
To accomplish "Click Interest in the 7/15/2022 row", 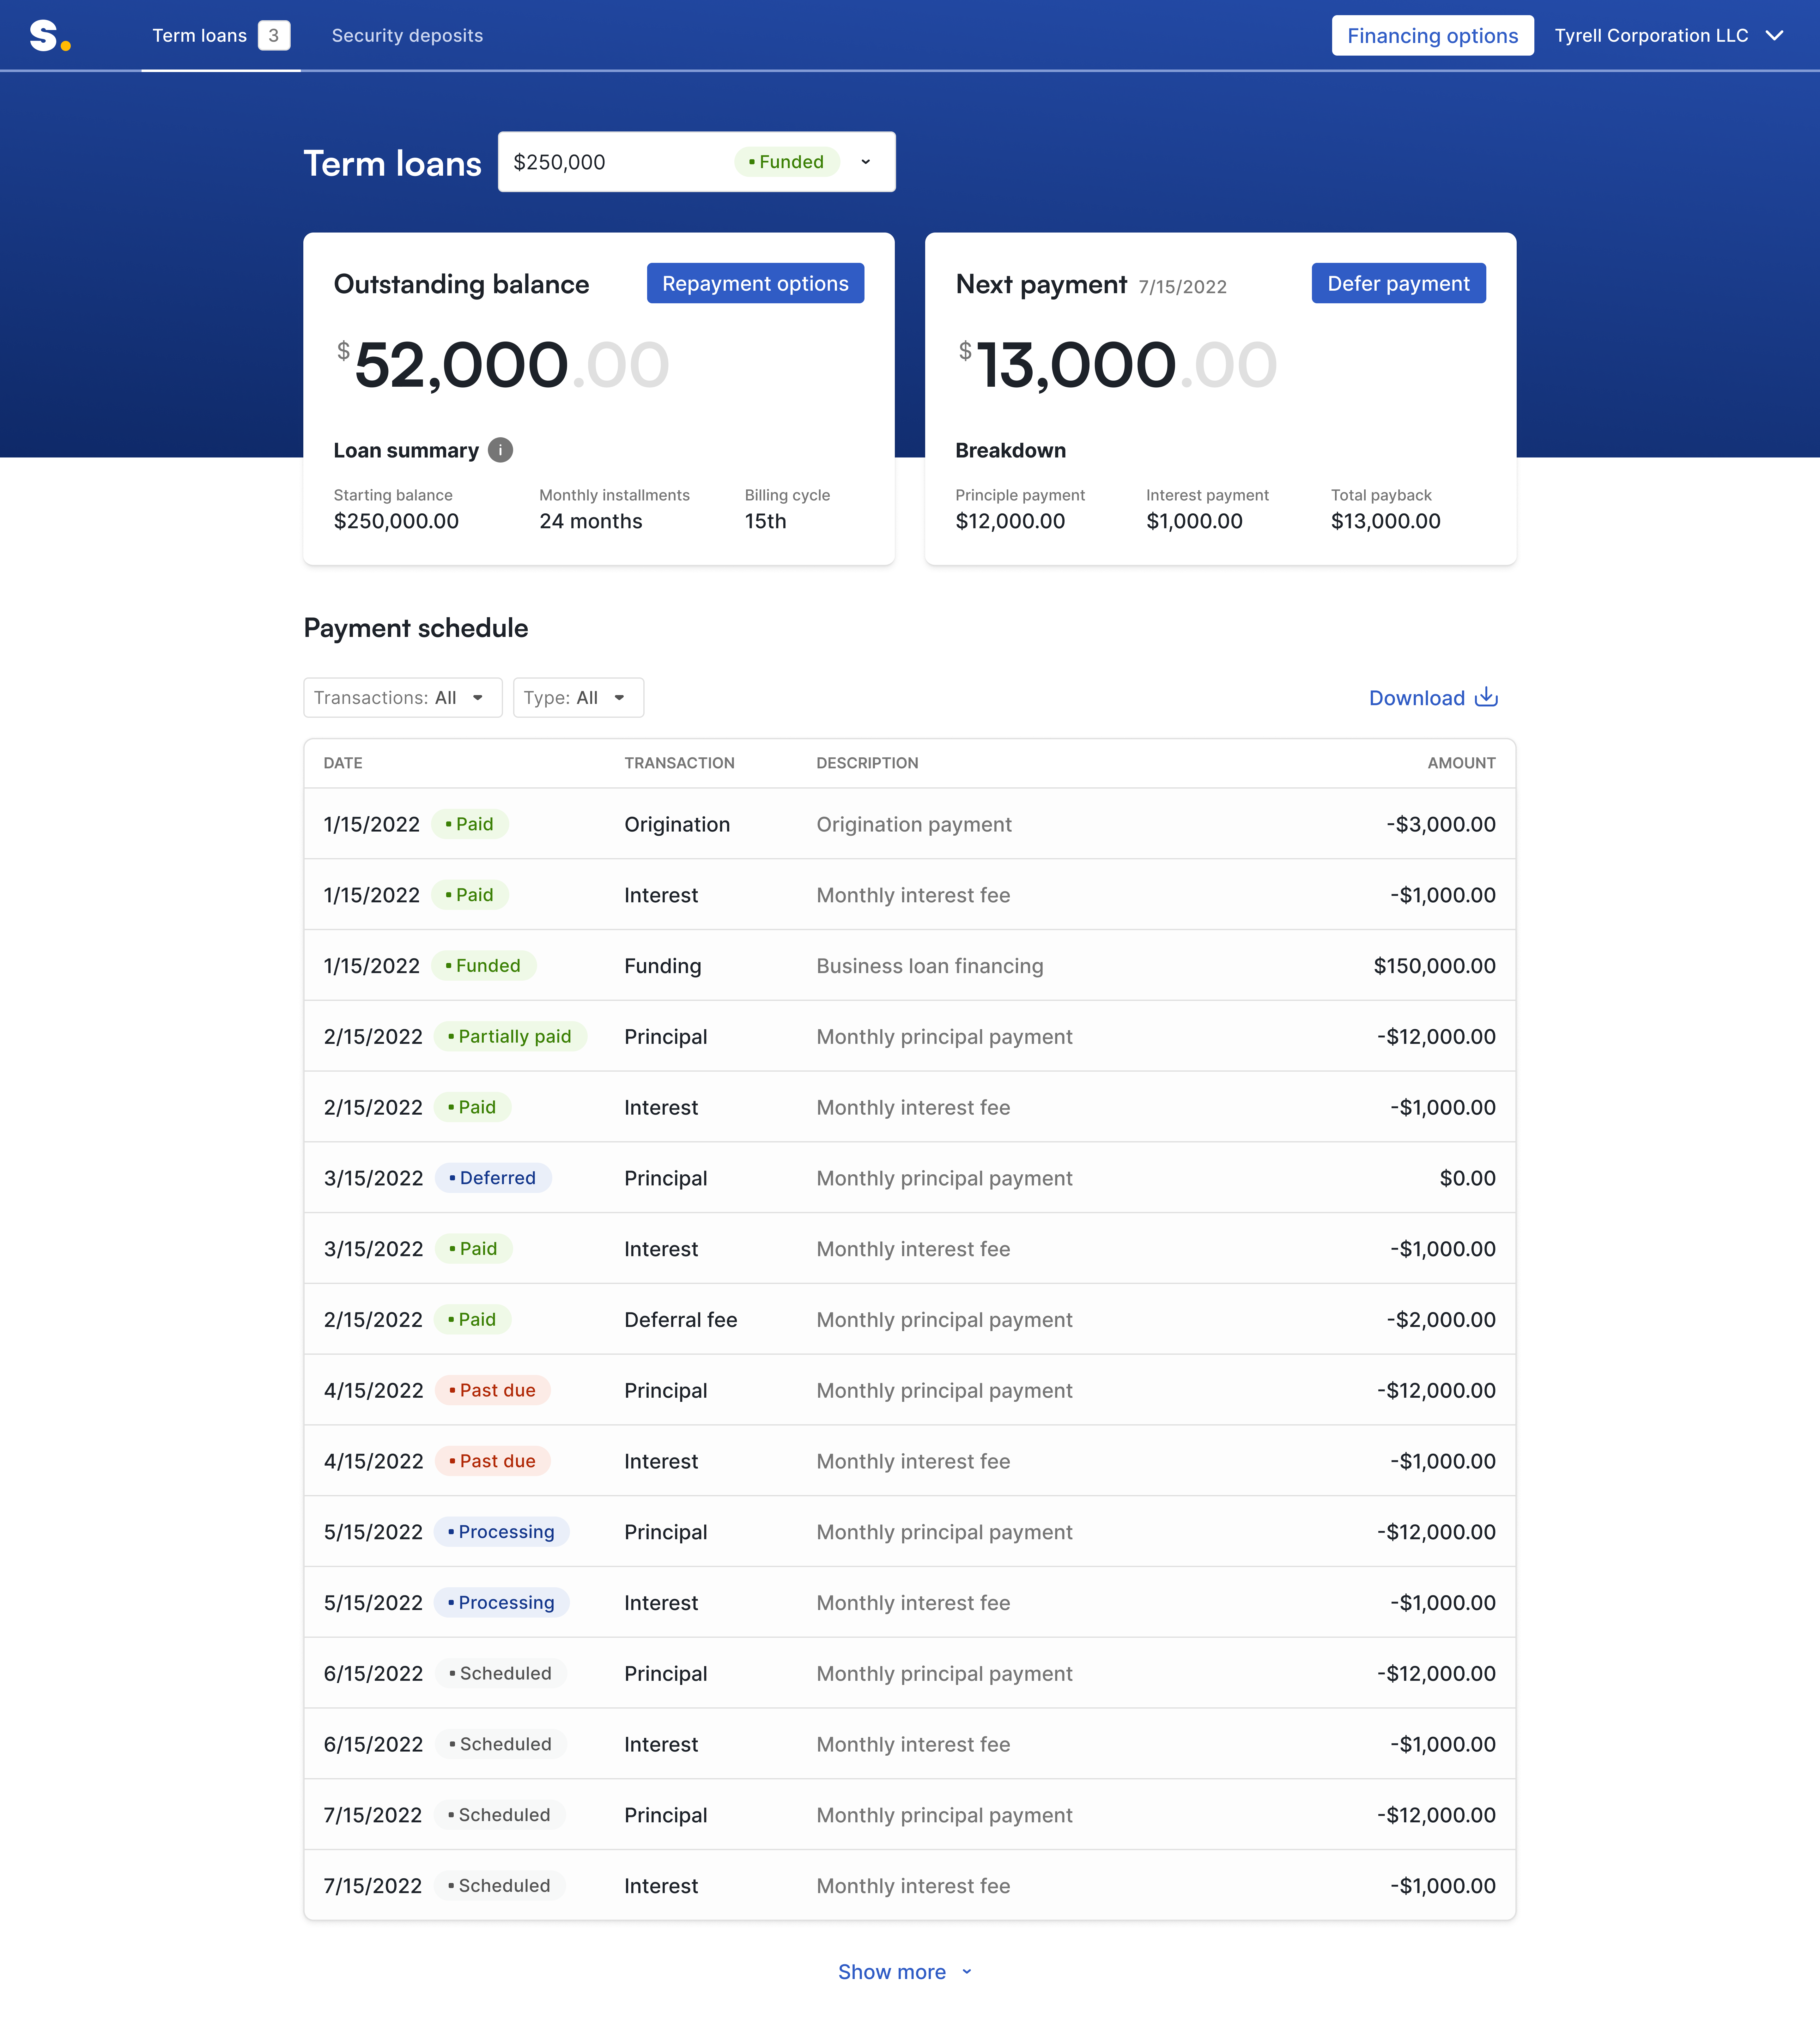I will [661, 1886].
